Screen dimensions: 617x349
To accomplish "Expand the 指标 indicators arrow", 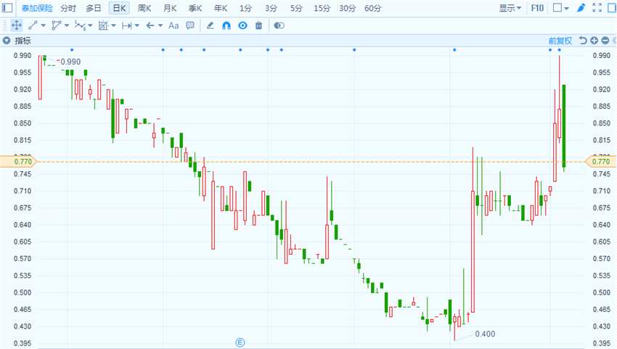I will click(7, 41).
